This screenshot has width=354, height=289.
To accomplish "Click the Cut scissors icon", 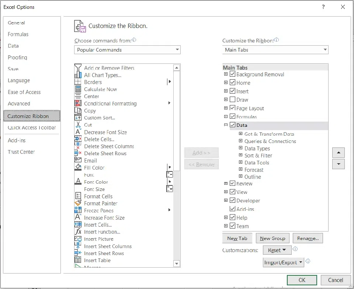I will pos(78,125).
